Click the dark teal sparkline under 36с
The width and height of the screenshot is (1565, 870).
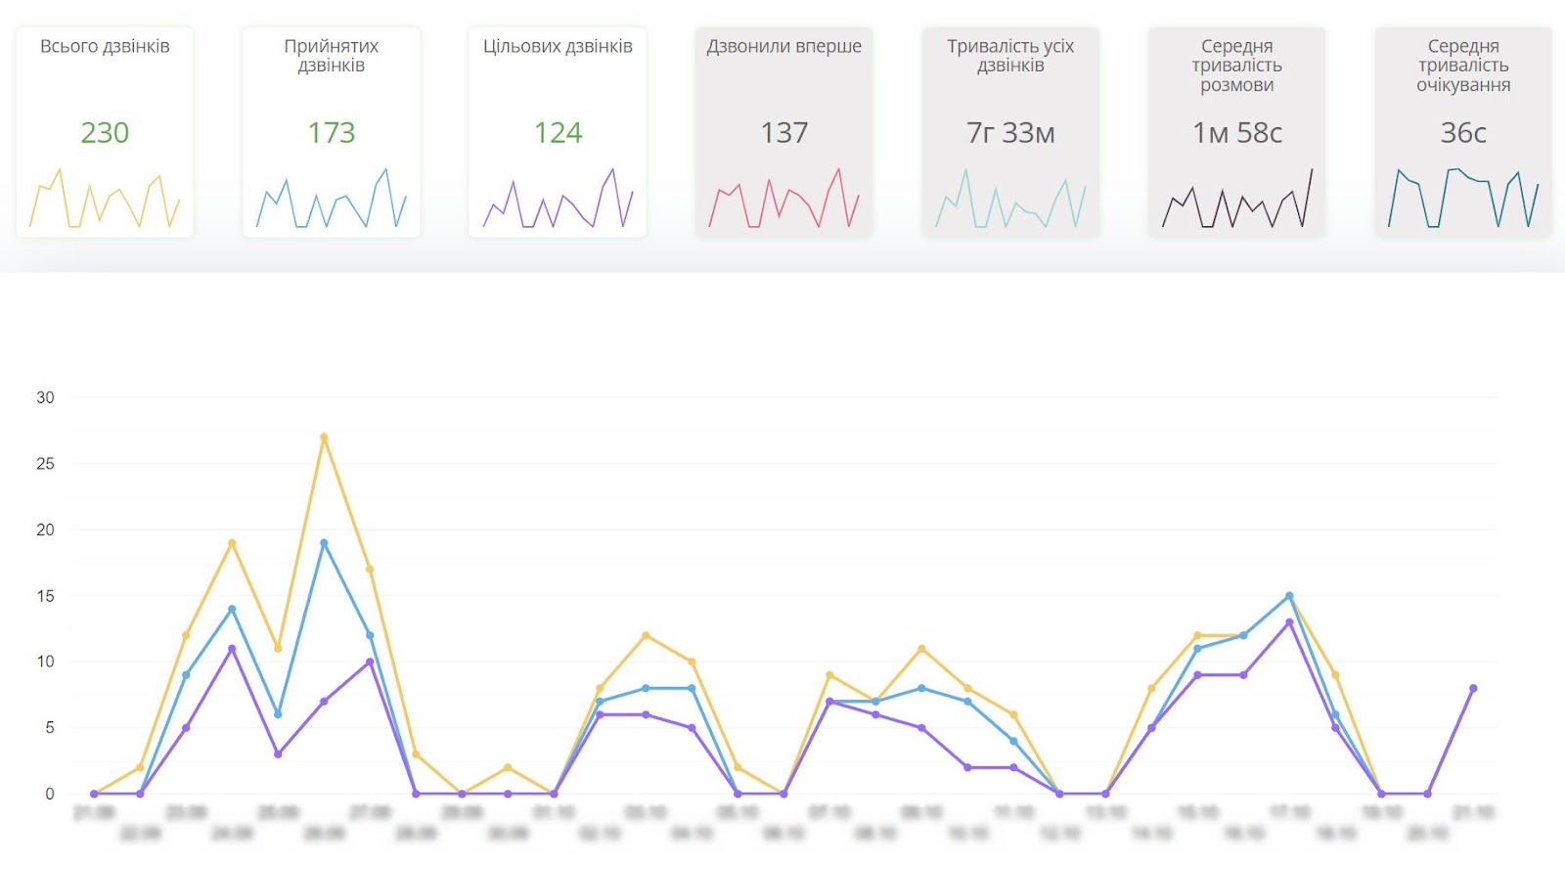[1463, 199]
